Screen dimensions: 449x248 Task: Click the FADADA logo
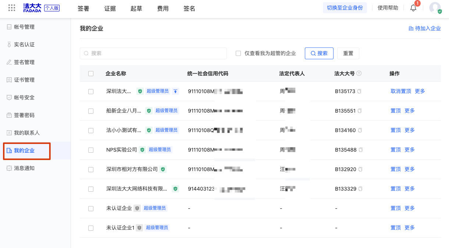coord(32,8)
